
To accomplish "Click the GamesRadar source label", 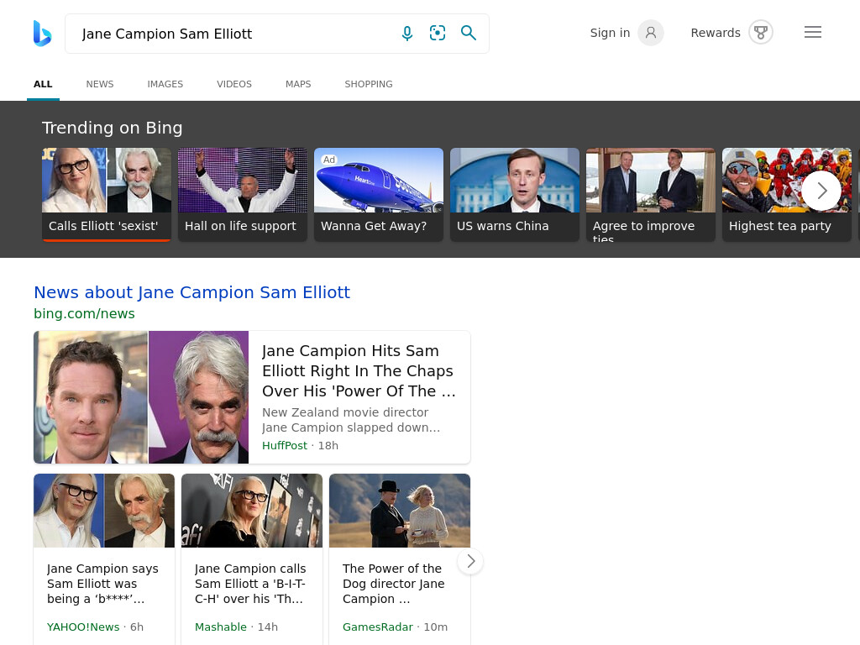I will [x=377, y=627].
